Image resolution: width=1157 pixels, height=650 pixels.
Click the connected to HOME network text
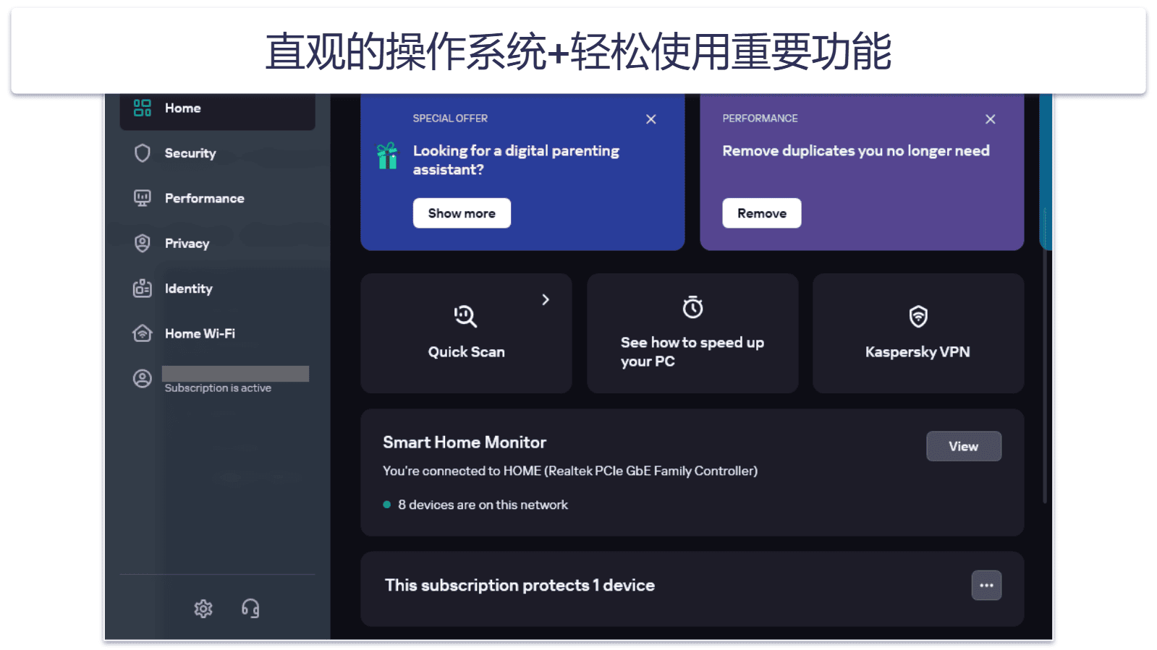570,471
